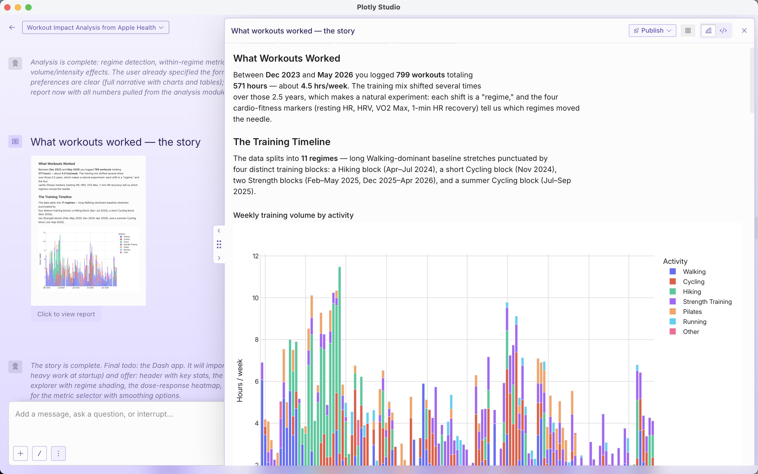
Task: Toggle Hiking series in chart legend
Action: click(x=685, y=292)
